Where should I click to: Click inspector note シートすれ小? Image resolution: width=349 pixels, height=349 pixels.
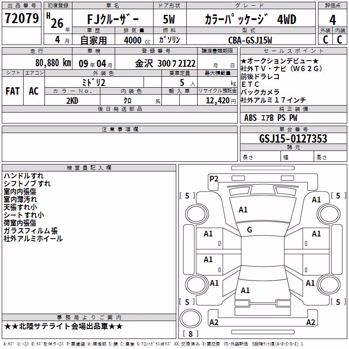coord(24,215)
